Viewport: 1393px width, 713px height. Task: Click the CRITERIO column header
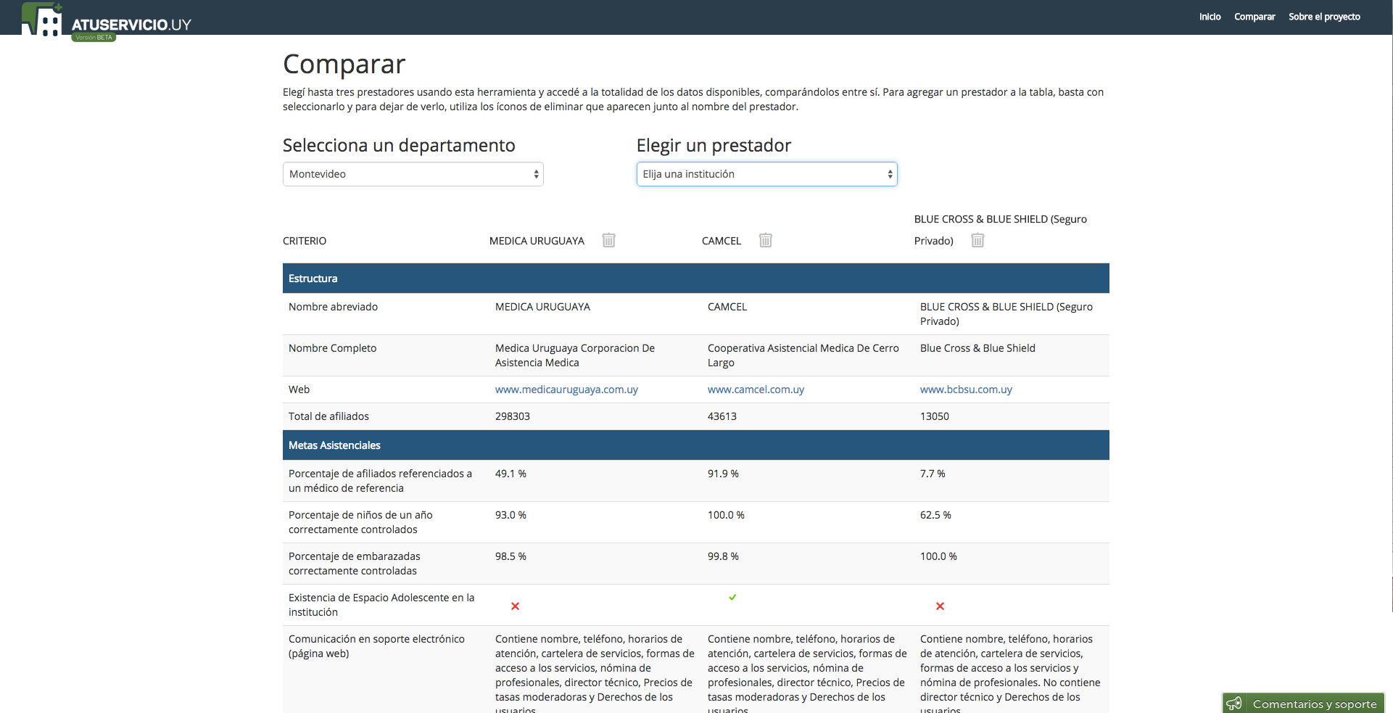305,241
